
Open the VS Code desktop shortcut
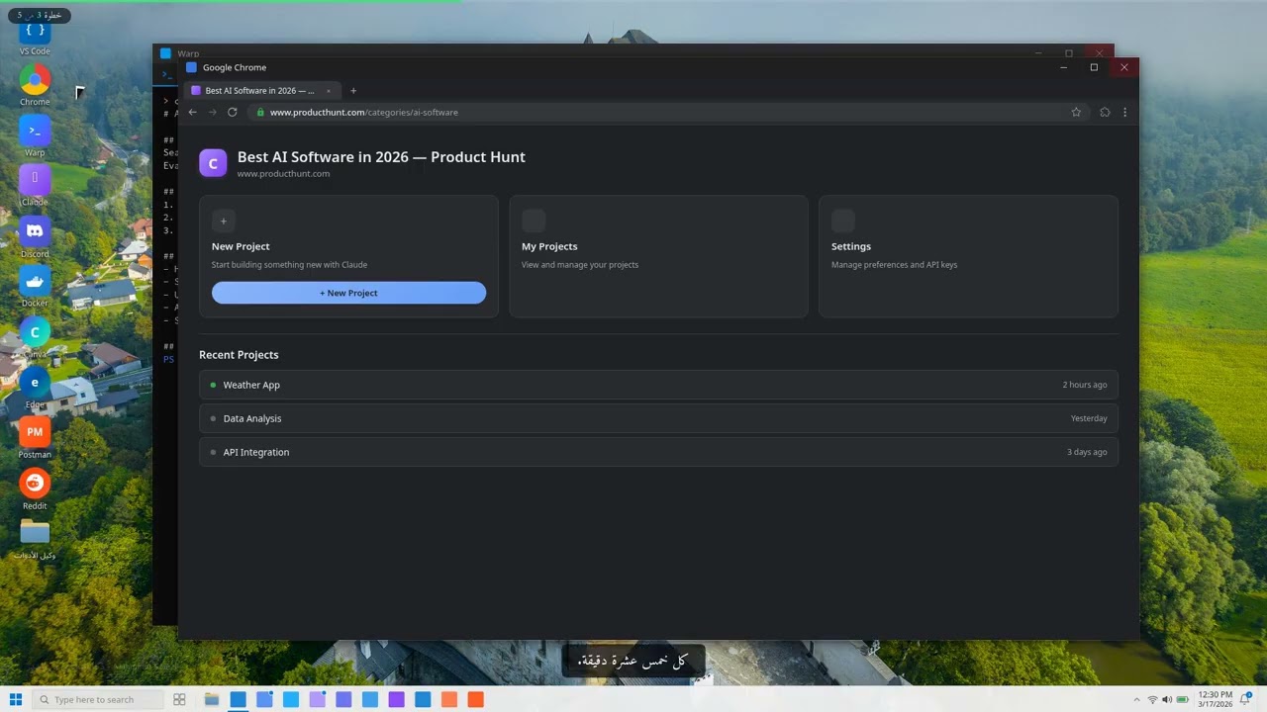pos(35,33)
